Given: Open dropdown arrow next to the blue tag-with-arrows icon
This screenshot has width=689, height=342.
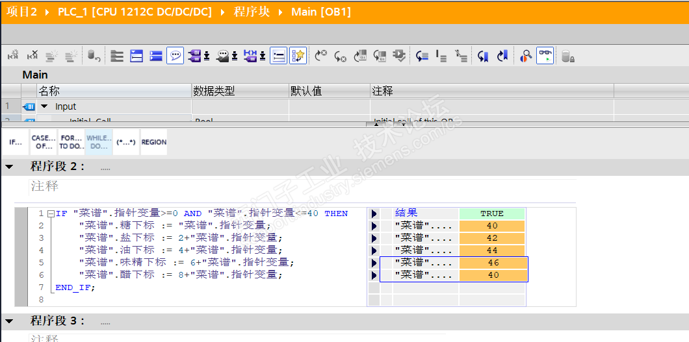Looking at the screenshot, I should tap(263, 56).
